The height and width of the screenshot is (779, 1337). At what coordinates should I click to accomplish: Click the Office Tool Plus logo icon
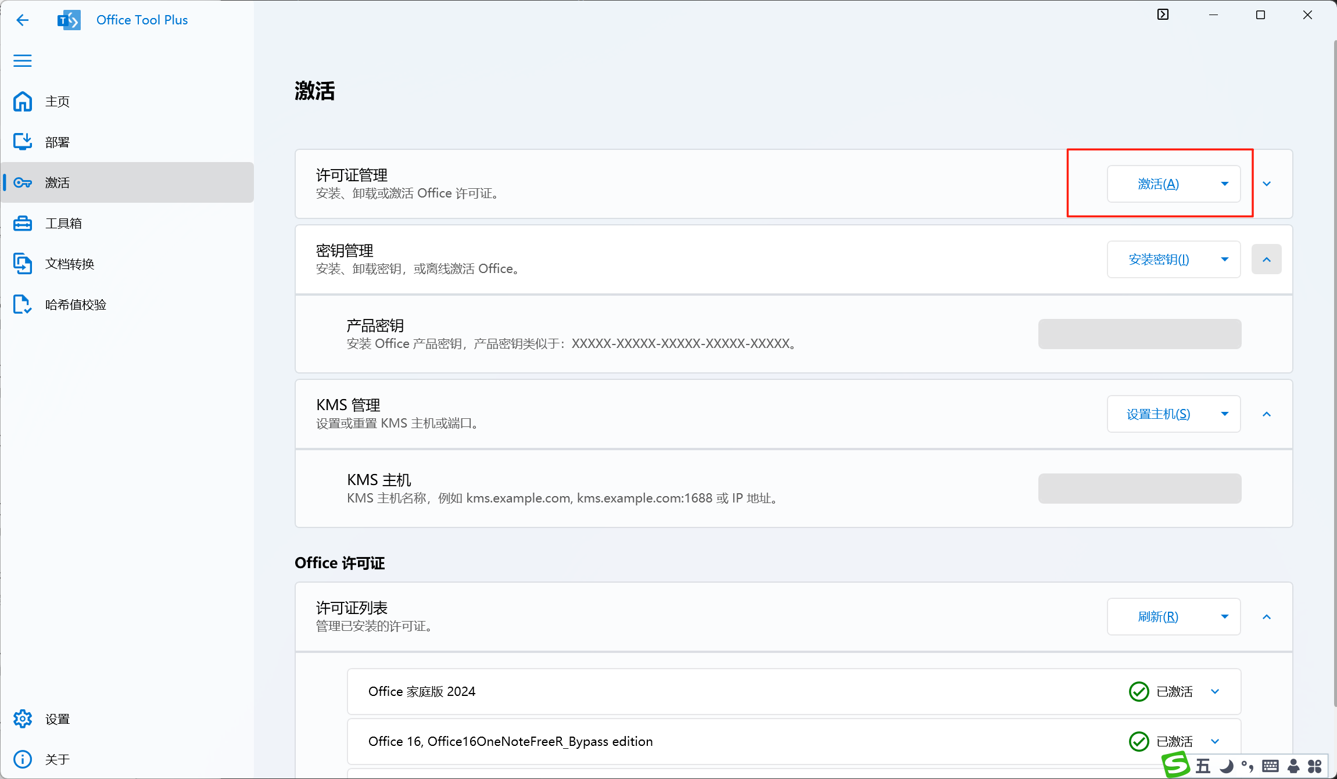pos(69,20)
